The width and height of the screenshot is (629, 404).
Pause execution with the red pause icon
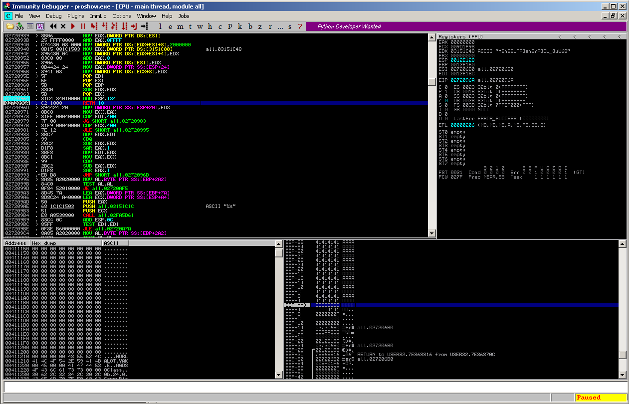(83, 26)
